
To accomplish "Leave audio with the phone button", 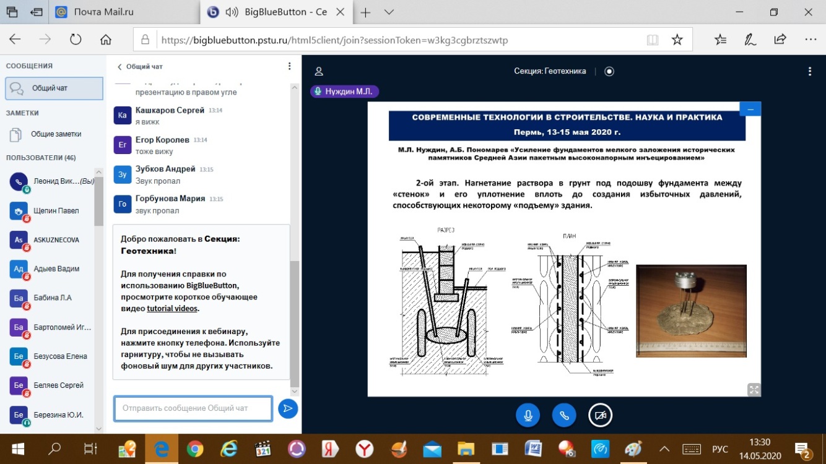I will pyautogui.click(x=564, y=416).
